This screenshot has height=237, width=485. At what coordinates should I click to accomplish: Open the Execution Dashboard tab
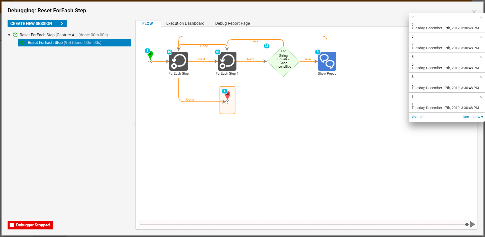(185, 23)
